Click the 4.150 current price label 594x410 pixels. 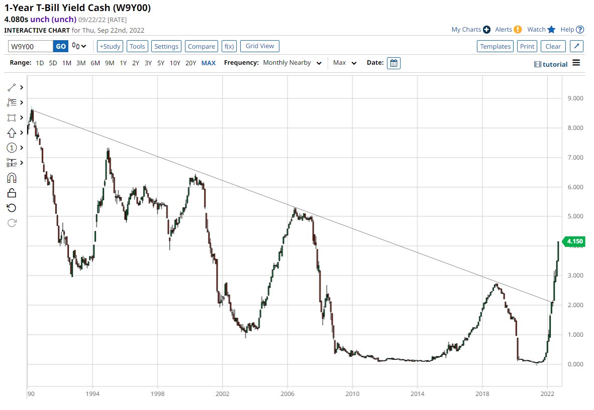[x=574, y=241]
